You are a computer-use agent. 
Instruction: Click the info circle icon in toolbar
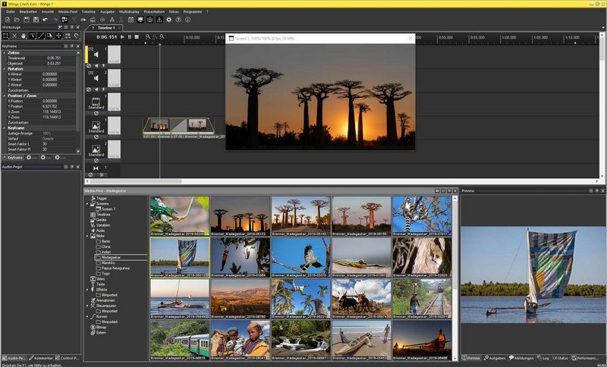pyautogui.click(x=187, y=20)
